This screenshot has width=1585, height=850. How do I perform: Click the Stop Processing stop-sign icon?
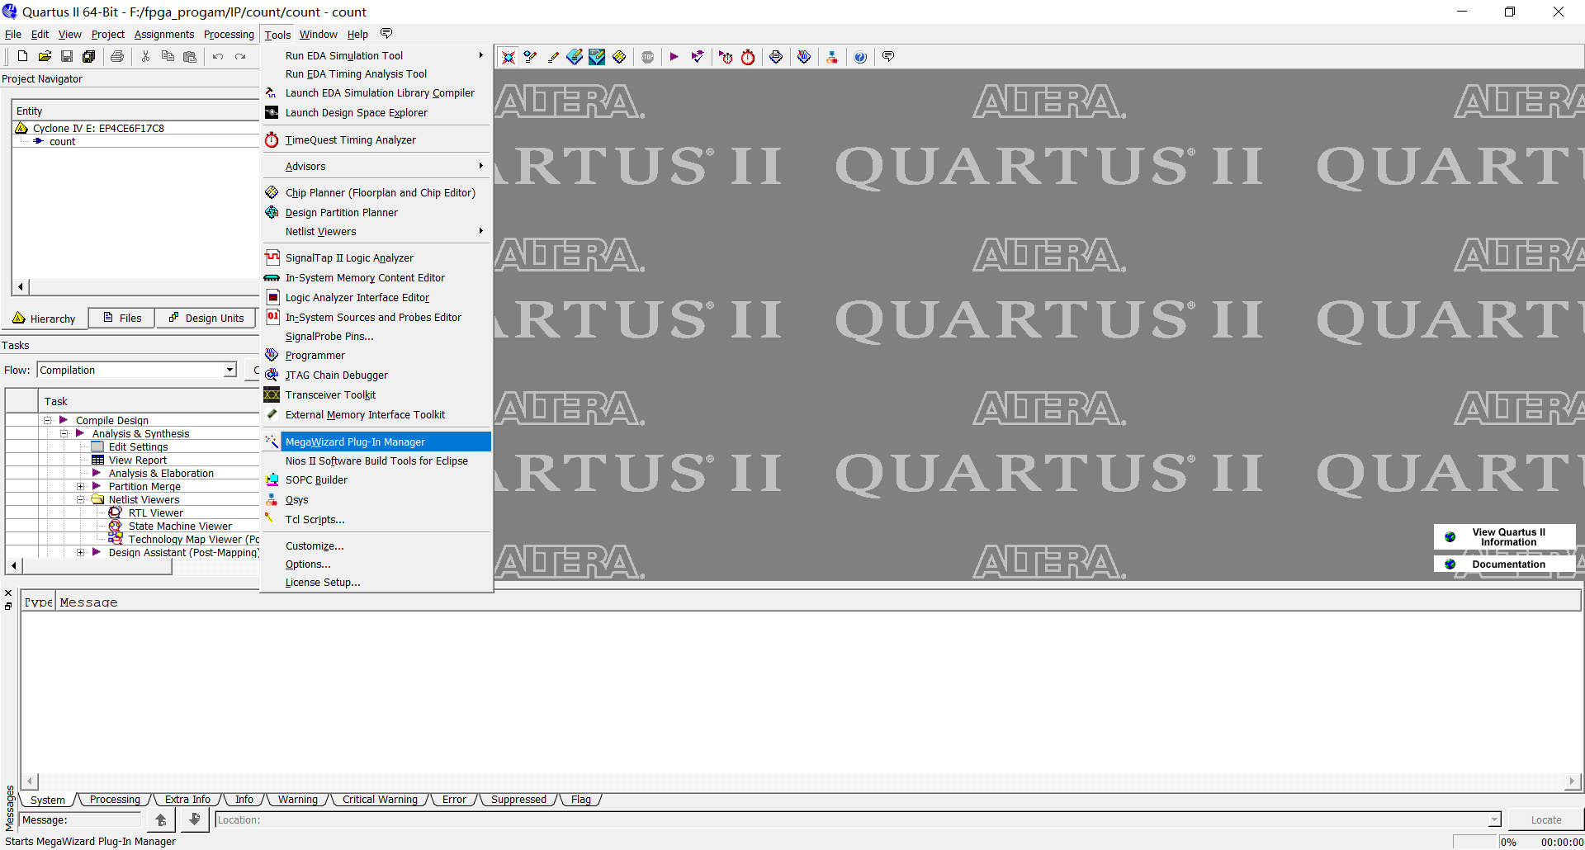(648, 57)
